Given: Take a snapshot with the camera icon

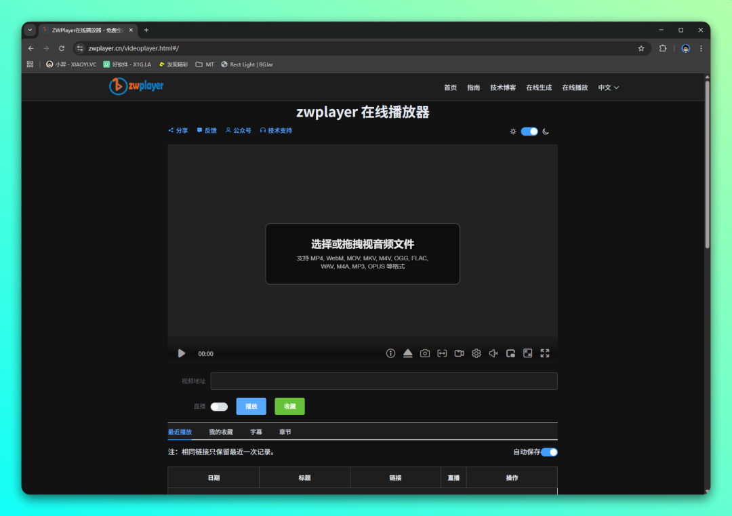Looking at the screenshot, I should click(x=425, y=353).
